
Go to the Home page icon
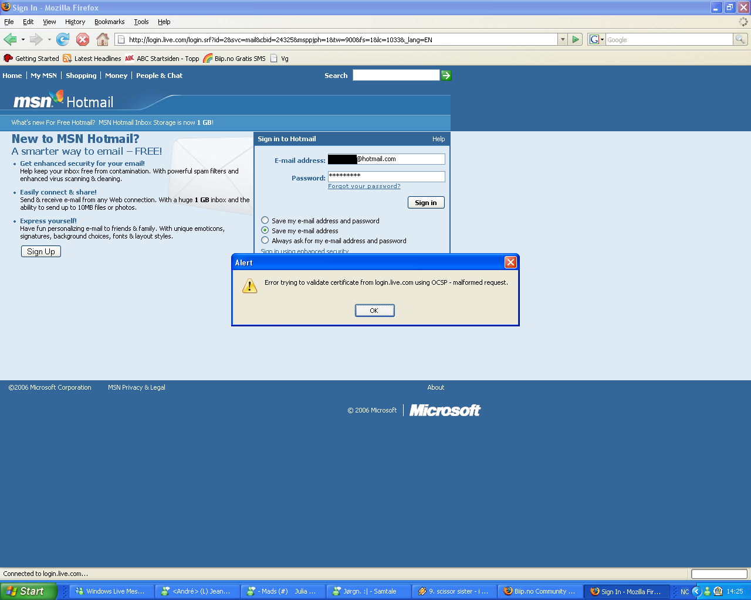click(103, 39)
